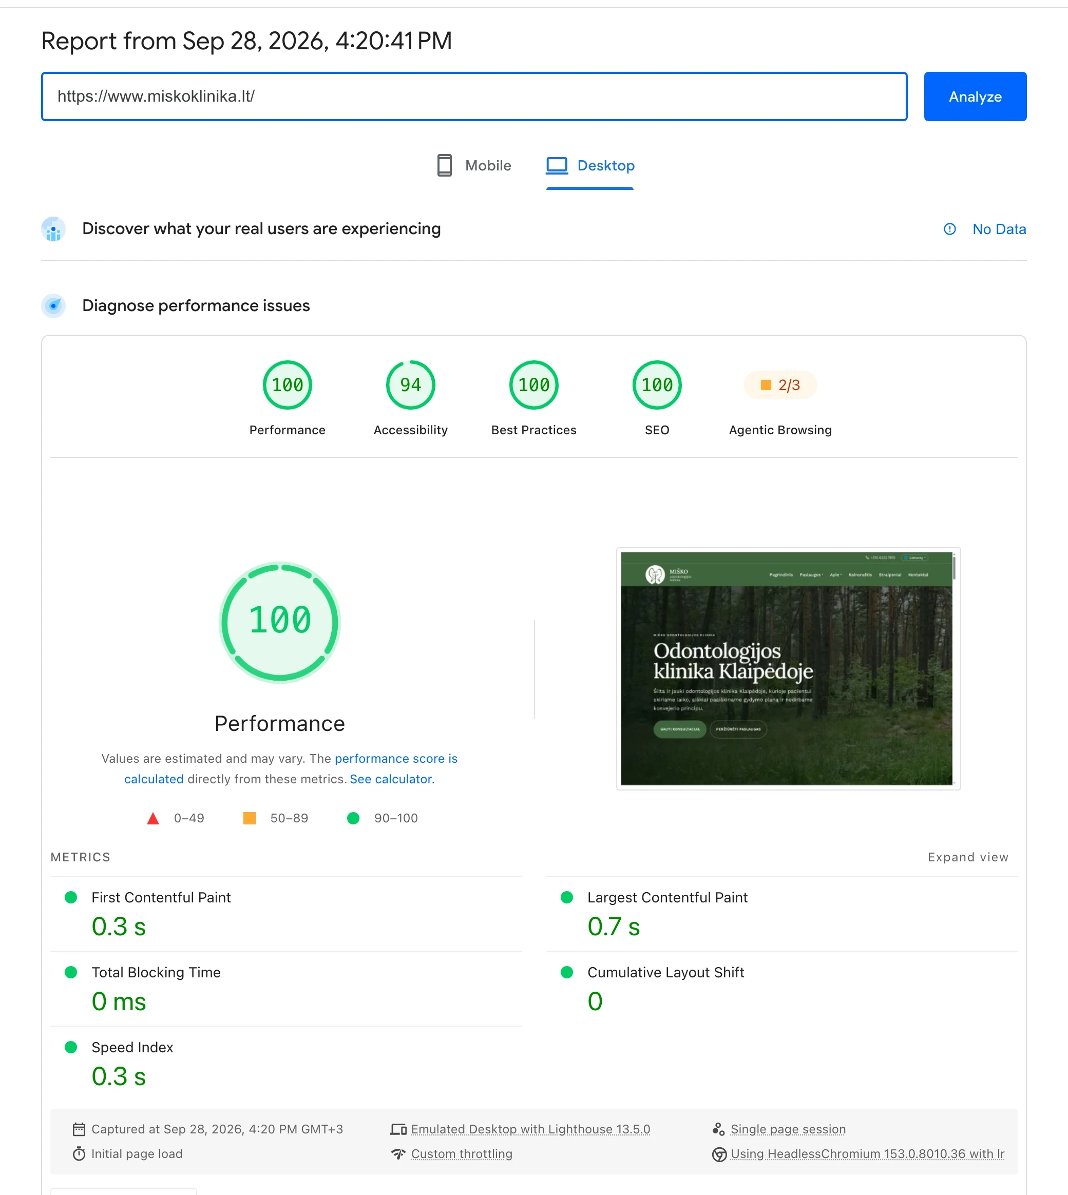Click the Diagnose performance issues heading
1068x1195 pixels.
tap(196, 305)
